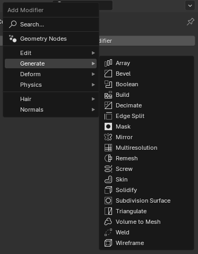
Task: Click the Array modifier icon
Action: (x=108, y=63)
